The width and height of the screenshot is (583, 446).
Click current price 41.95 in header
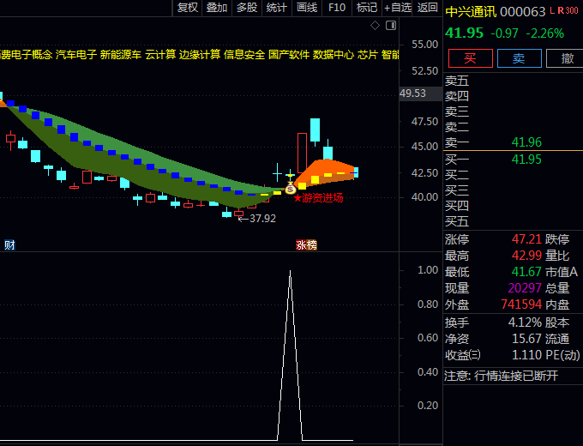click(x=464, y=33)
